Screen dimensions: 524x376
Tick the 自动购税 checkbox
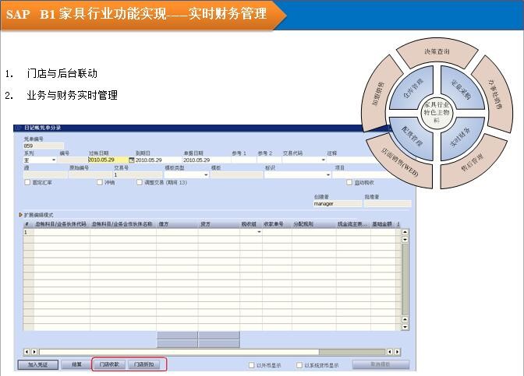click(349, 182)
